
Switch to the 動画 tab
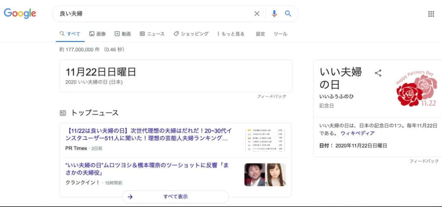[x=123, y=34]
